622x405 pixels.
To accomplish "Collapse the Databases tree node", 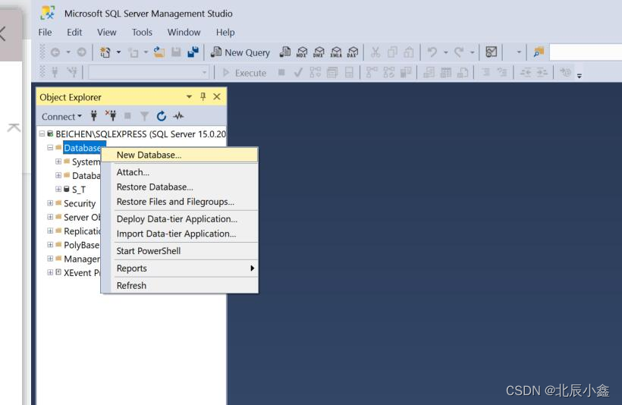I will [50, 148].
